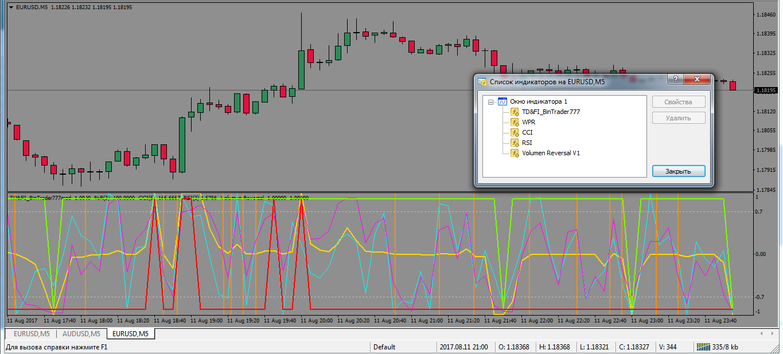Click the RSI indicator icon
This screenshot has width=783, height=354.
[515, 143]
